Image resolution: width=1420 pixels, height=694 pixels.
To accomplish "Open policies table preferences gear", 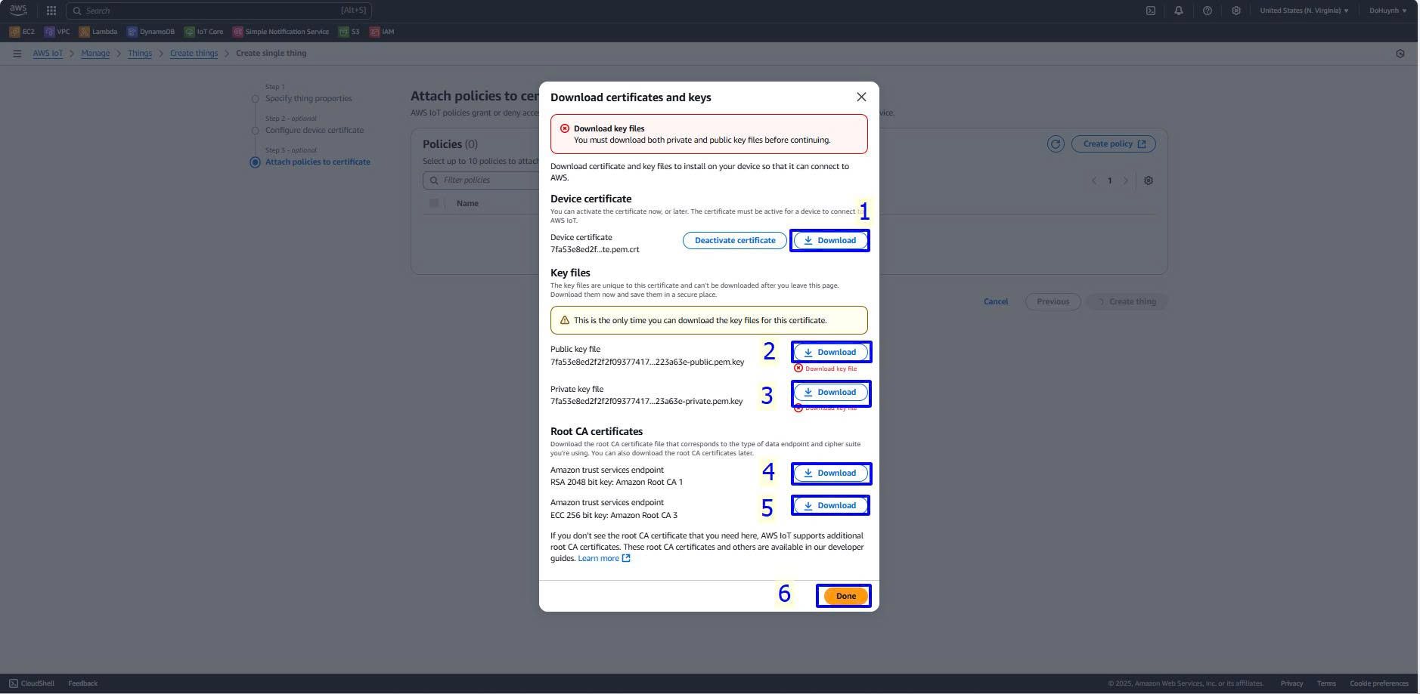I will [1148, 180].
